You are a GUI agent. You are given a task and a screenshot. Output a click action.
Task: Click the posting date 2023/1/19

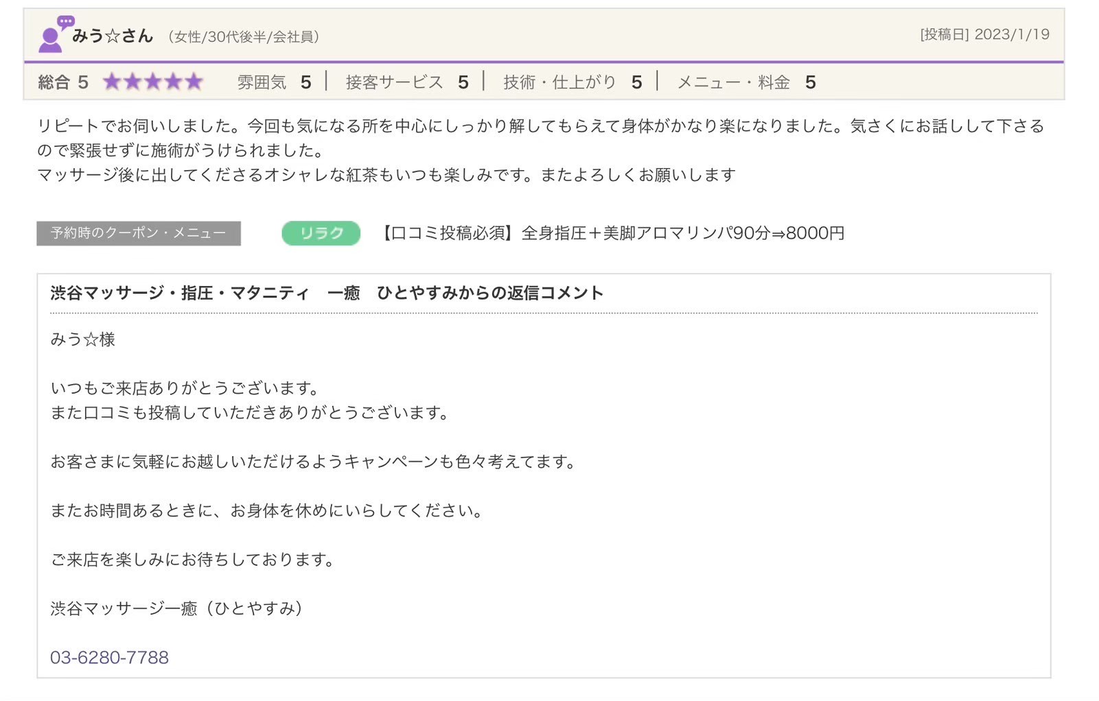click(1012, 34)
